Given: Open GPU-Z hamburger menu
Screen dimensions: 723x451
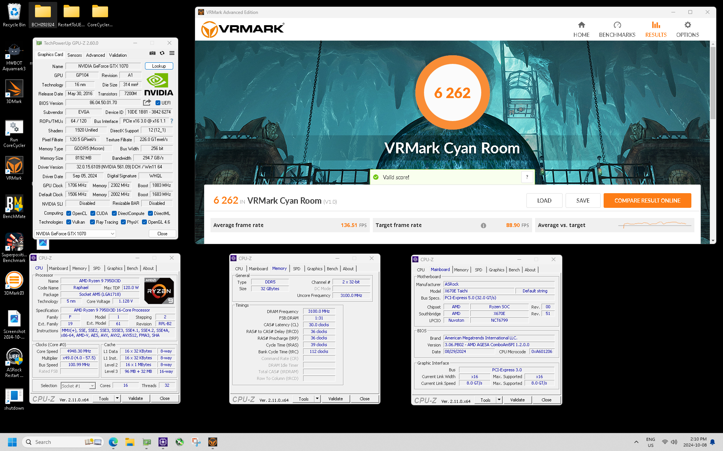Looking at the screenshot, I should tap(172, 53).
